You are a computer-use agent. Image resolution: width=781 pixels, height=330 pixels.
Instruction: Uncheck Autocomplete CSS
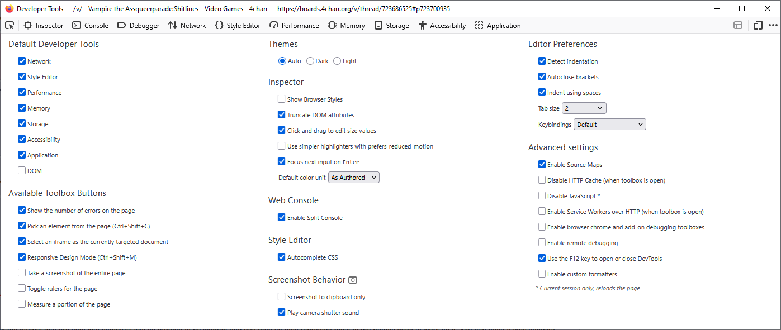coord(282,257)
